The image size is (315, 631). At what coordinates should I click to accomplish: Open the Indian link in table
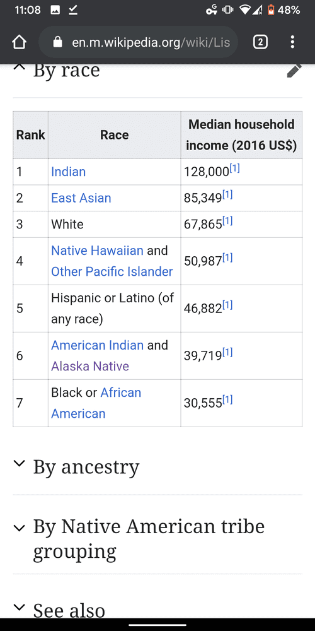point(68,172)
